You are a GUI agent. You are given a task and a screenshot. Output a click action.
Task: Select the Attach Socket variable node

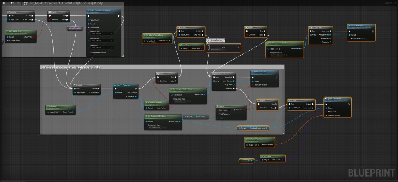(x=74, y=28)
